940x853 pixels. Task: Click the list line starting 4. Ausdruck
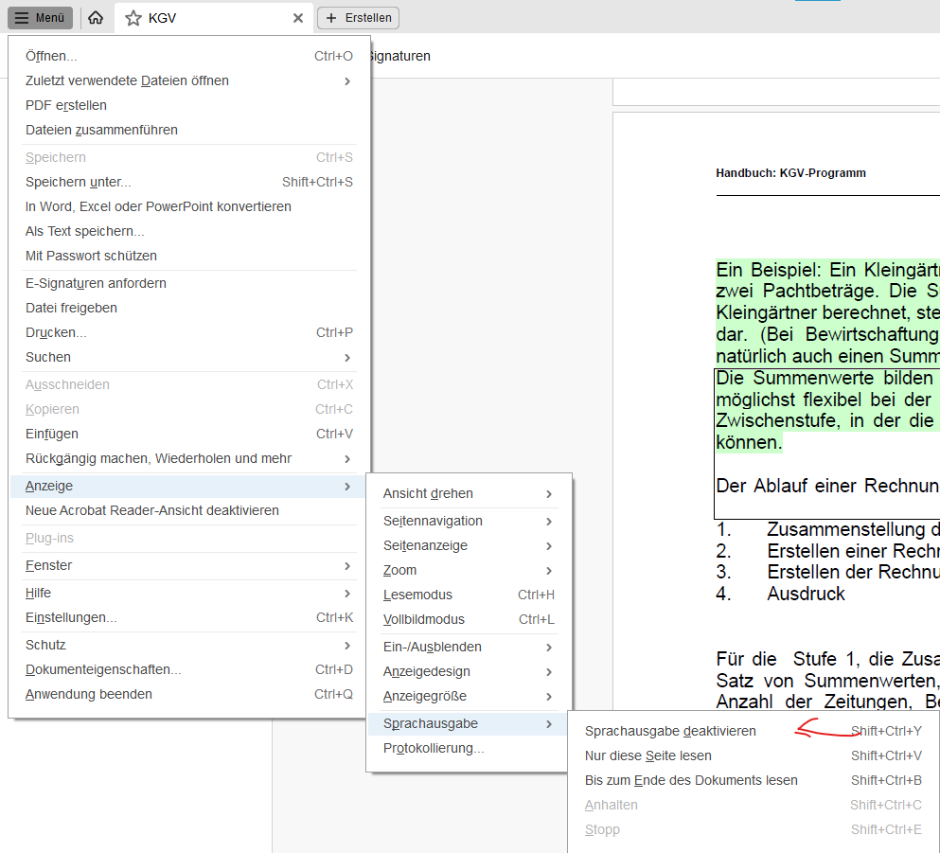tap(780, 594)
